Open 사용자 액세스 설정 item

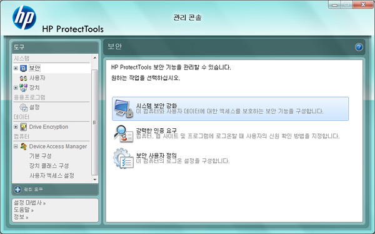click(x=52, y=176)
